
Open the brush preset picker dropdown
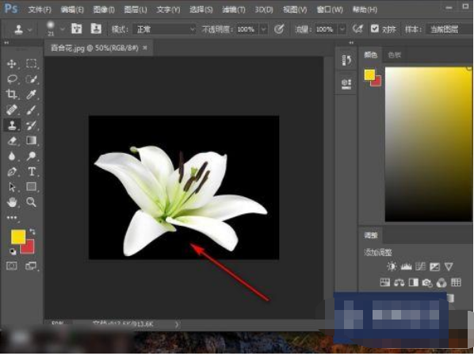coord(63,29)
